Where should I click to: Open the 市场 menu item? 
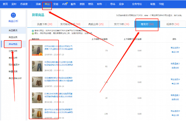point(112,4)
